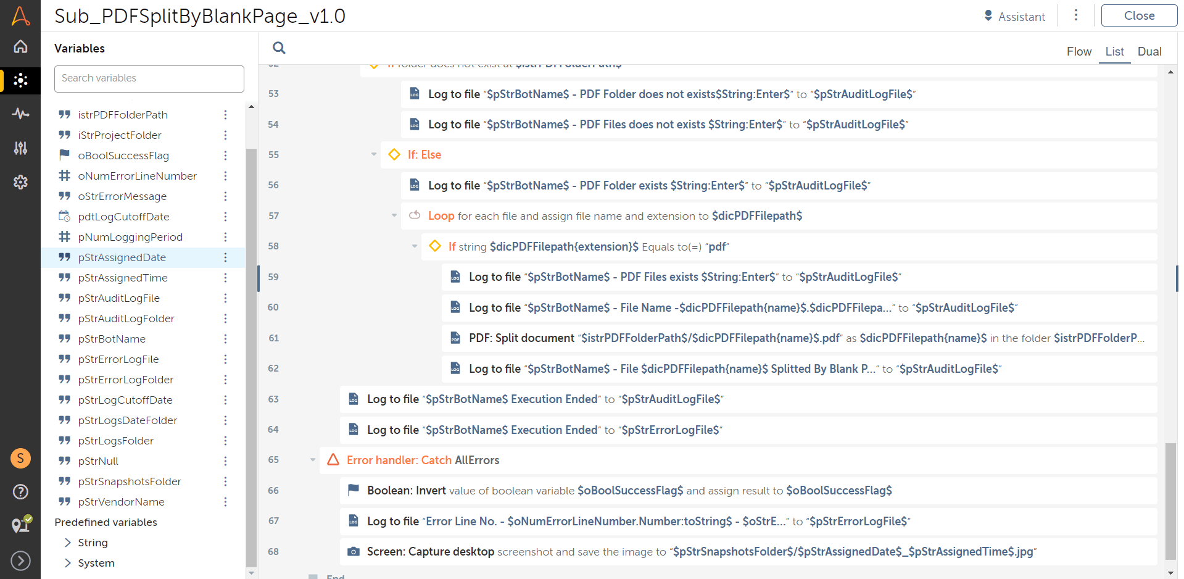Click the user avatar S icon
Viewport: 1184px width, 579px height.
20,458
